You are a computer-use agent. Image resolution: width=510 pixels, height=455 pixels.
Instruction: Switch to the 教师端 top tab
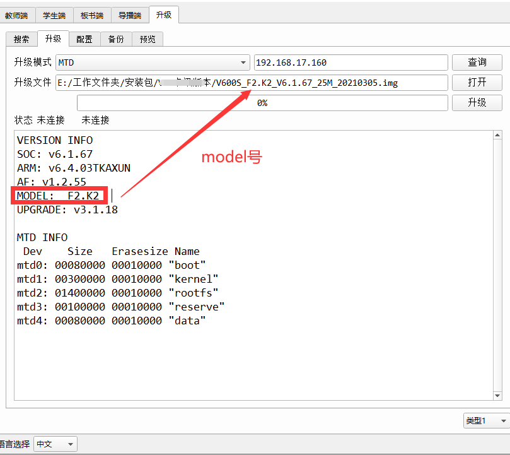tap(16, 16)
